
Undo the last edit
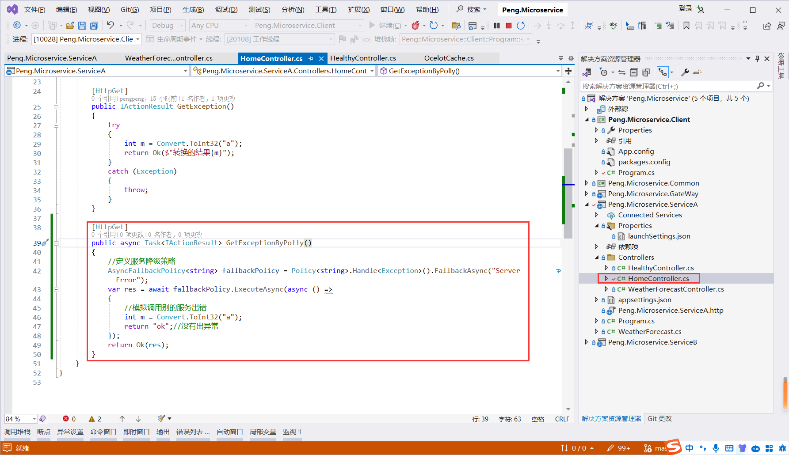[111, 25]
